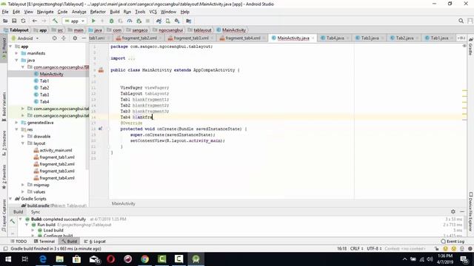Click the Open folder toolbar icon
The height and width of the screenshot is (266, 474).
point(5,21)
